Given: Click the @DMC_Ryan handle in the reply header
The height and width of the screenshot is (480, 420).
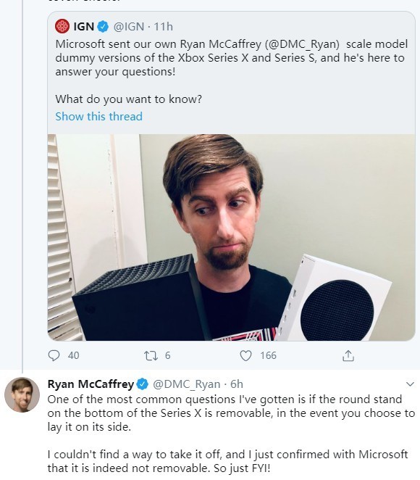Looking at the screenshot, I should 186,384.
